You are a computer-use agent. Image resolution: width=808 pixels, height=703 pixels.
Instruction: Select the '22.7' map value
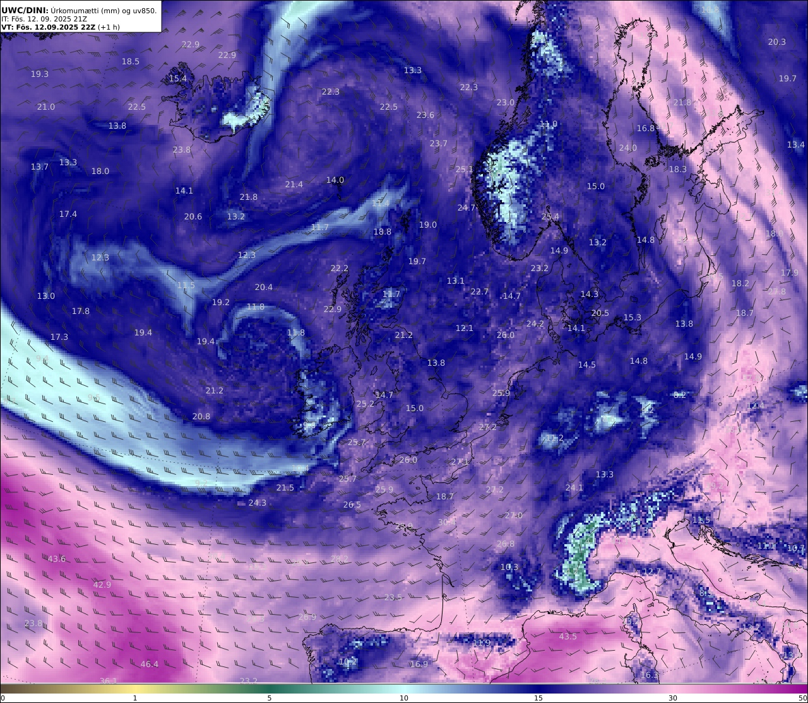tap(480, 292)
